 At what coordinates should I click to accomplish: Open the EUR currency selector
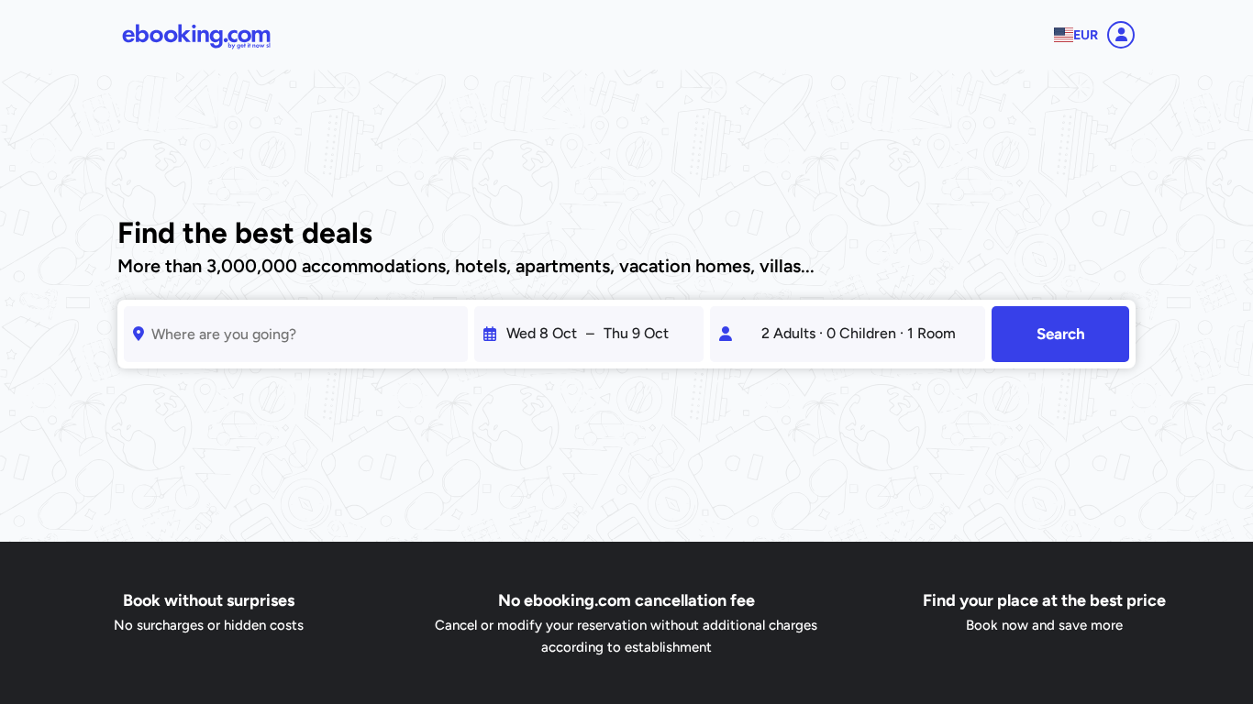[1086, 35]
